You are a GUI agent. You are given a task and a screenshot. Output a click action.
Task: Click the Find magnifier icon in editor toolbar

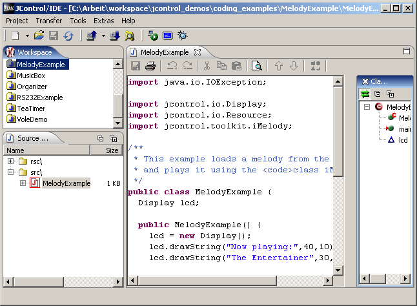[256, 66]
